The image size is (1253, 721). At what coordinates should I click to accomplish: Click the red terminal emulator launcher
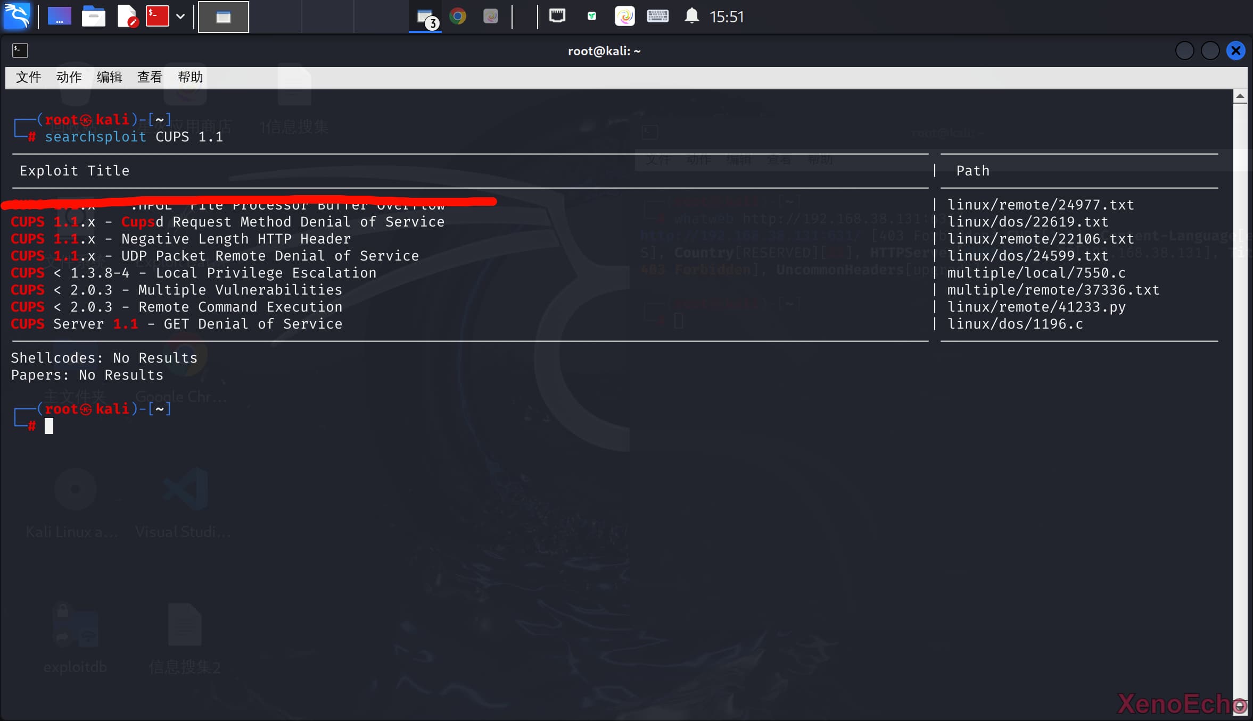[158, 16]
